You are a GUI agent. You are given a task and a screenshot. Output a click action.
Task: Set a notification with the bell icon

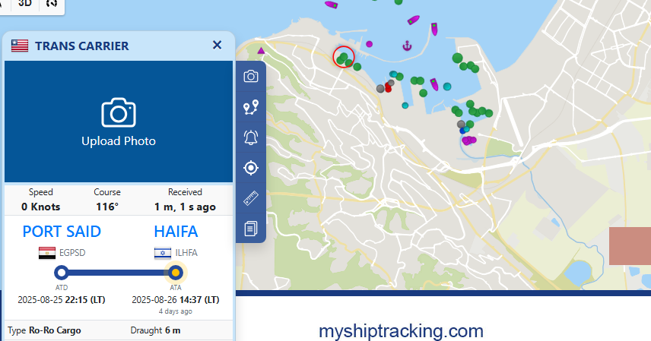[x=251, y=137]
